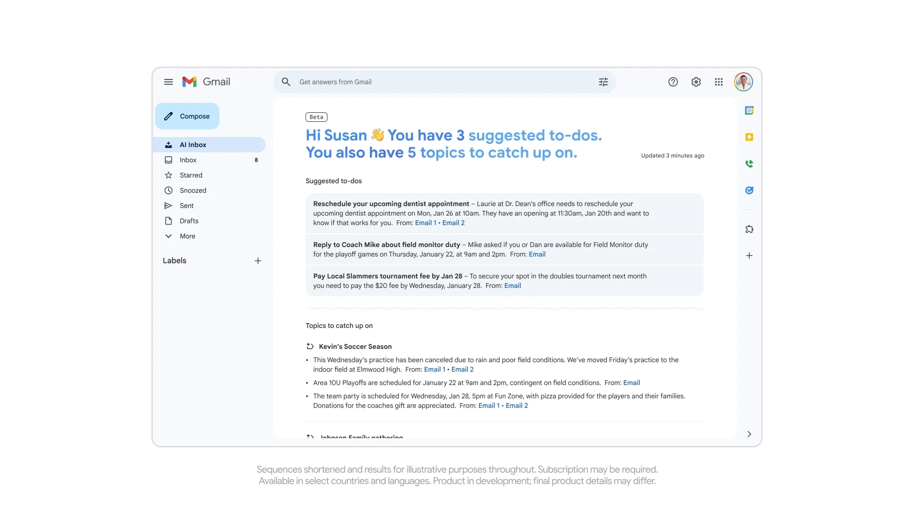Open the Google Tasks side panel

click(749, 190)
